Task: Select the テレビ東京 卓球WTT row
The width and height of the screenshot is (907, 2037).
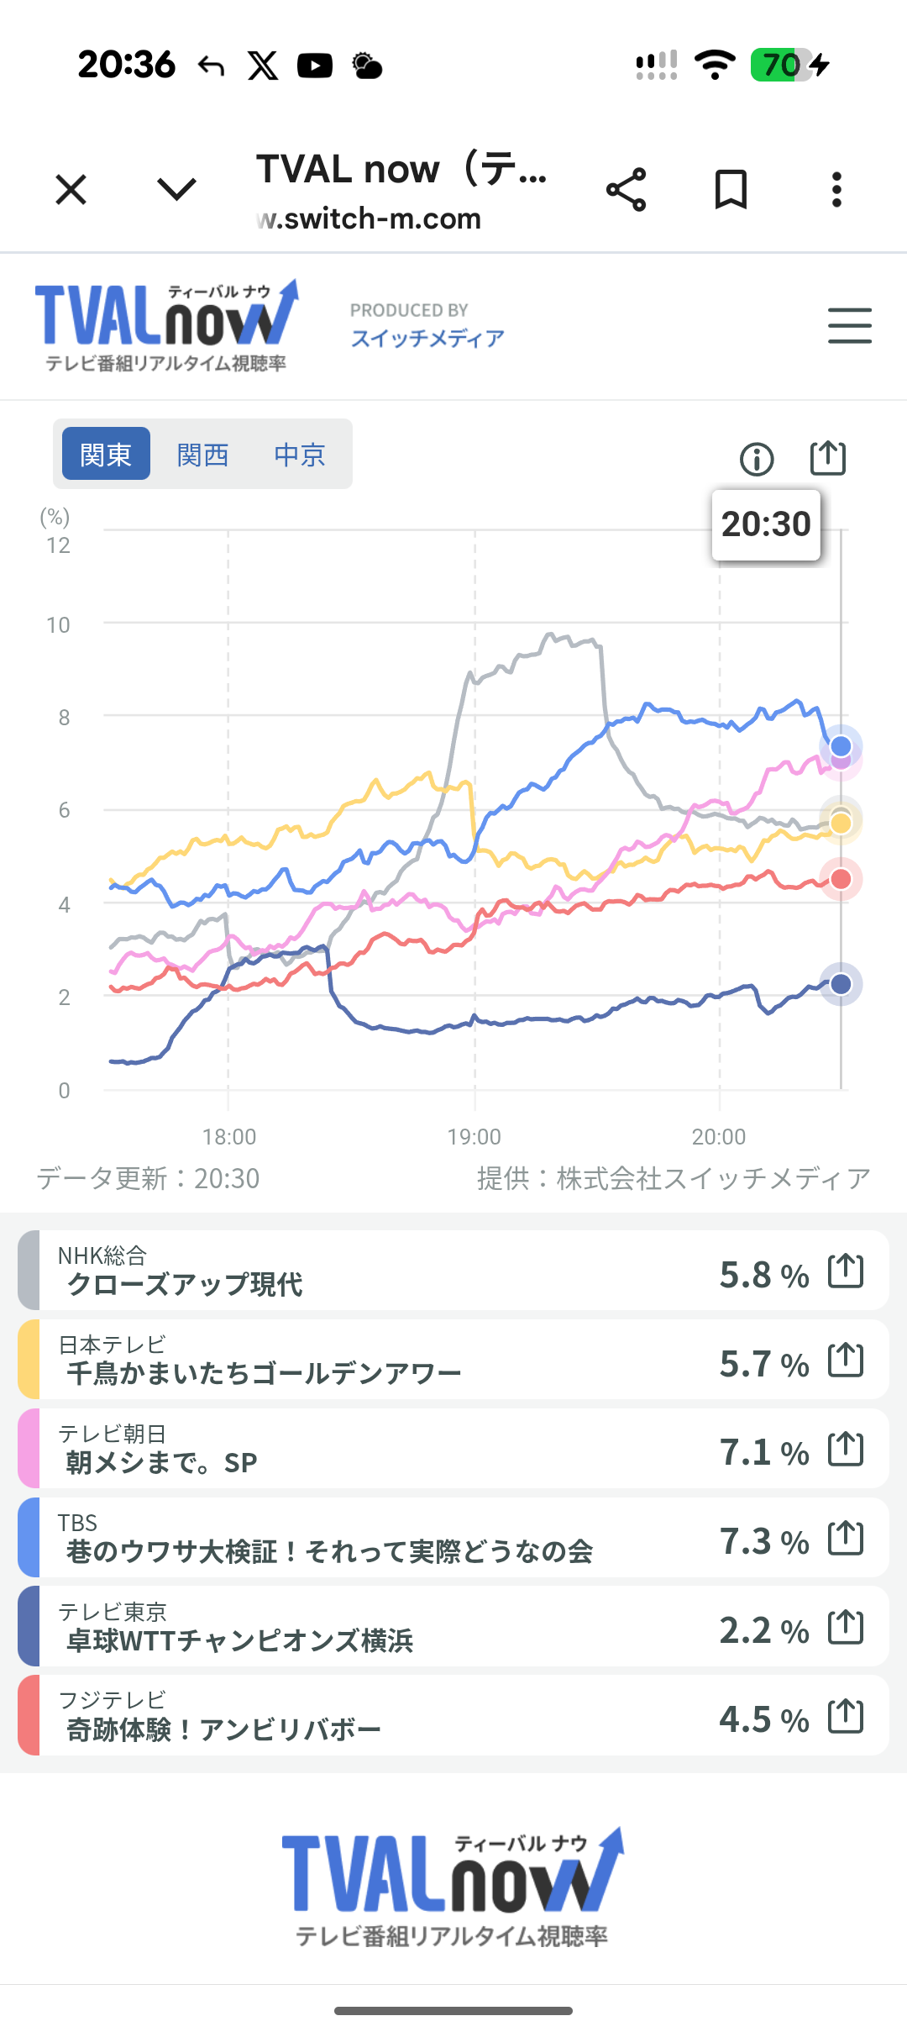Action: pyautogui.click(x=453, y=1626)
